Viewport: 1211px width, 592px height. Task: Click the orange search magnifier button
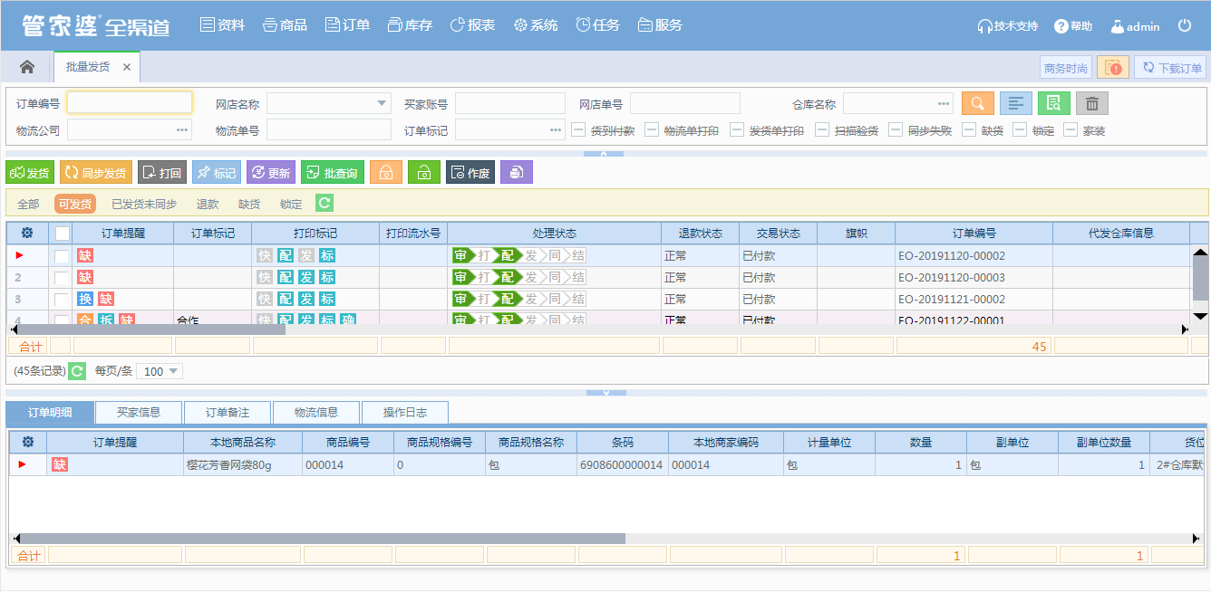pyautogui.click(x=978, y=103)
